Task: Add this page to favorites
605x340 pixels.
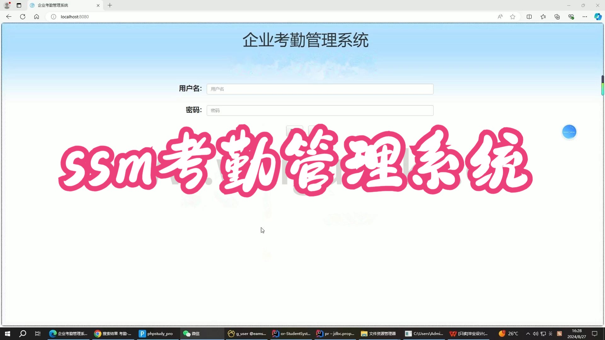Action: 513,17
